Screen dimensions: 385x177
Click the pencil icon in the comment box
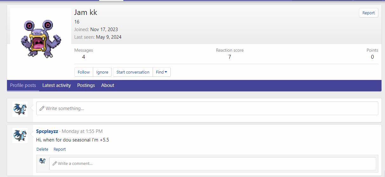coord(55,163)
